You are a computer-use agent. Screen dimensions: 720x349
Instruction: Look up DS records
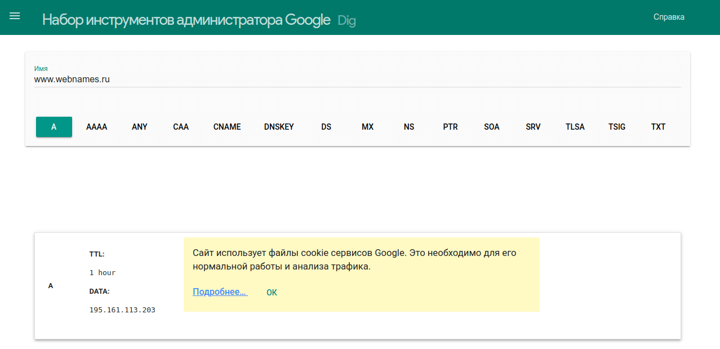(326, 127)
